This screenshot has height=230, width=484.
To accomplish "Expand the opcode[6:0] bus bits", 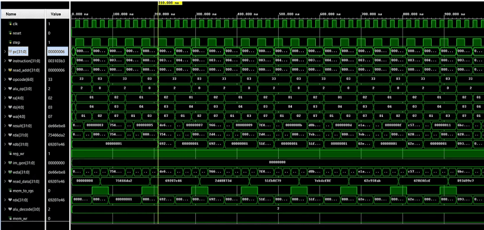I will [5, 79].
